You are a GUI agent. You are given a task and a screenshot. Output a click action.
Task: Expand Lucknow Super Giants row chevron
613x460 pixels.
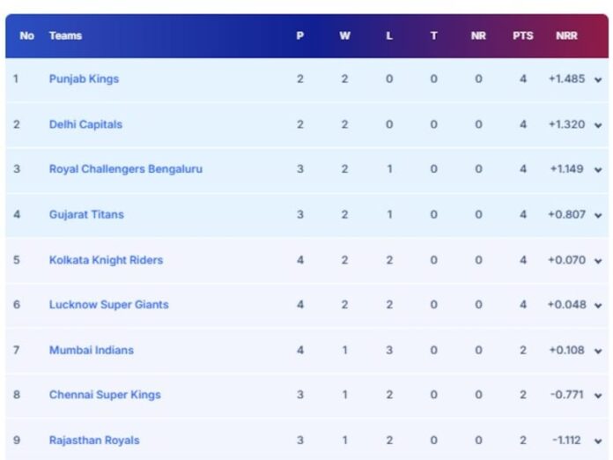pos(598,306)
